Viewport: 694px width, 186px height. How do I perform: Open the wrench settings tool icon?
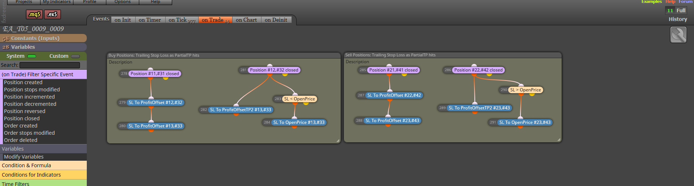678,35
